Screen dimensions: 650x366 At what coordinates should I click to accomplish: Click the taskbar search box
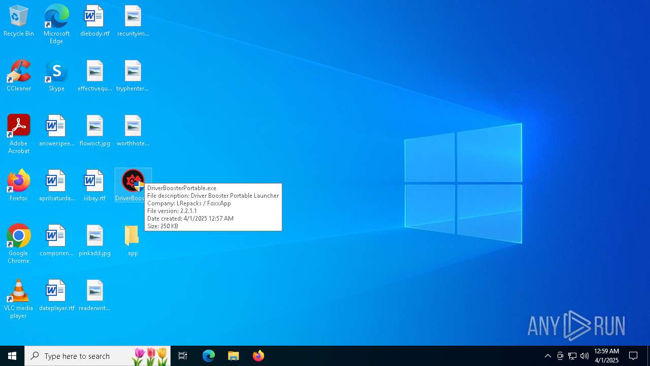[x=97, y=356]
